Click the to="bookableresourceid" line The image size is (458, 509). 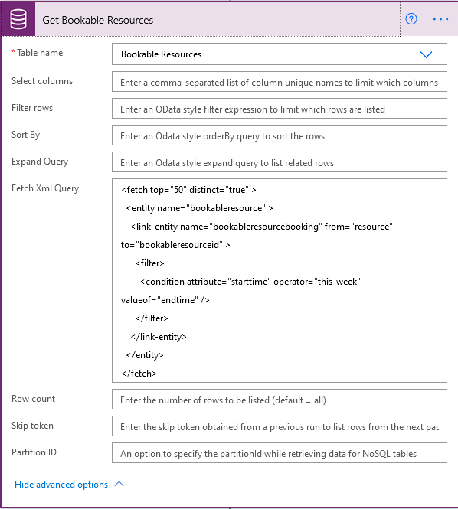coord(175,245)
